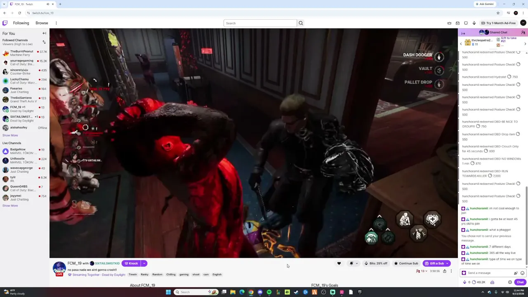Open chat settings gear icon
This screenshot has height=297, width=528.
point(510,282)
